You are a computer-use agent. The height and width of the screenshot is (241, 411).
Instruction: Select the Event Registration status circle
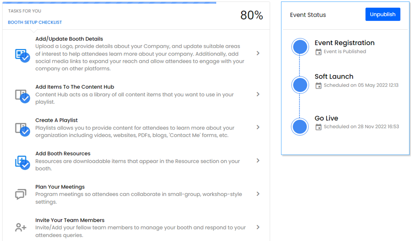tap(300, 47)
